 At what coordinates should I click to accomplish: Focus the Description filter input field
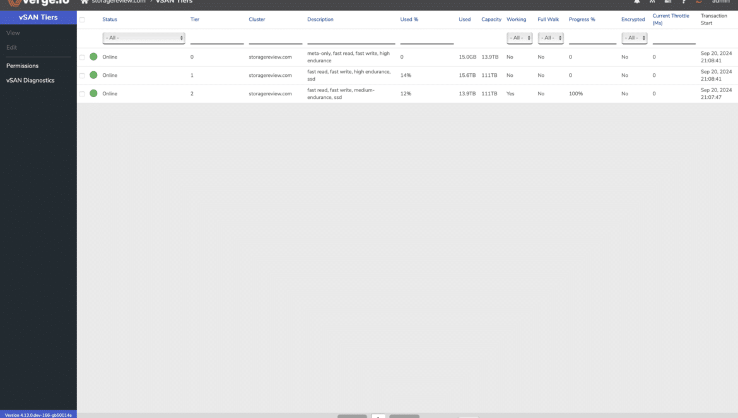click(x=351, y=38)
